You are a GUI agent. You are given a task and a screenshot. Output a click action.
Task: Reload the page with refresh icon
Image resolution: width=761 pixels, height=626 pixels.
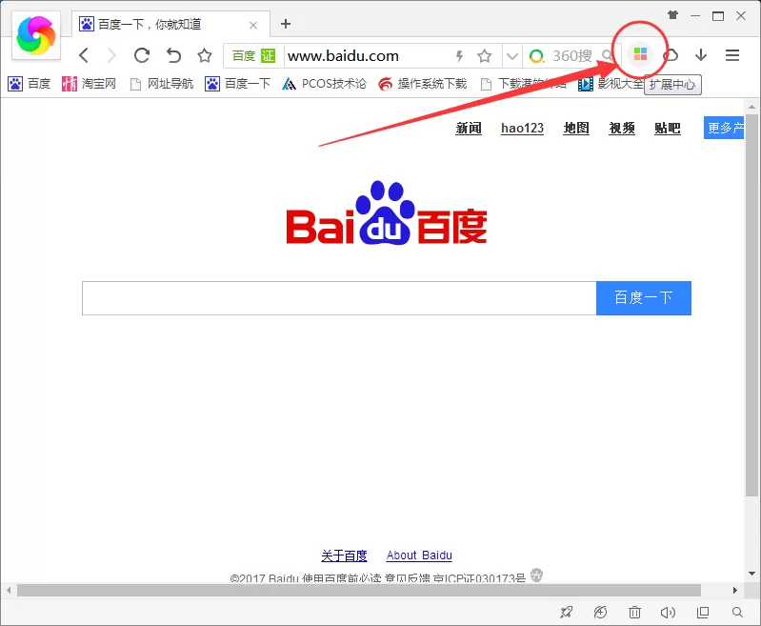click(x=142, y=55)
